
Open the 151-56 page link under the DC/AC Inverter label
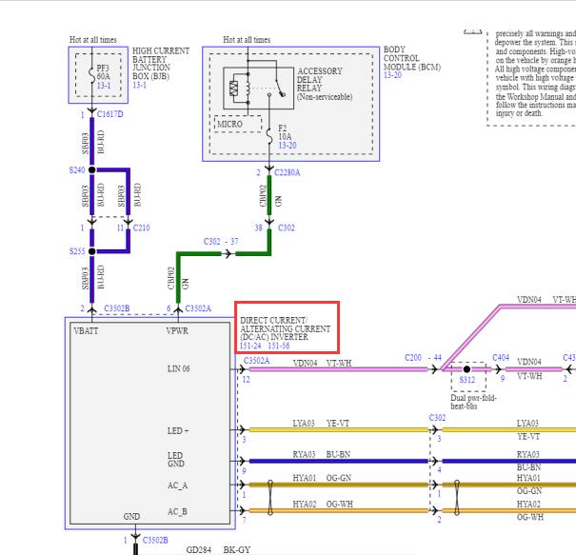[x=278, y=346]
